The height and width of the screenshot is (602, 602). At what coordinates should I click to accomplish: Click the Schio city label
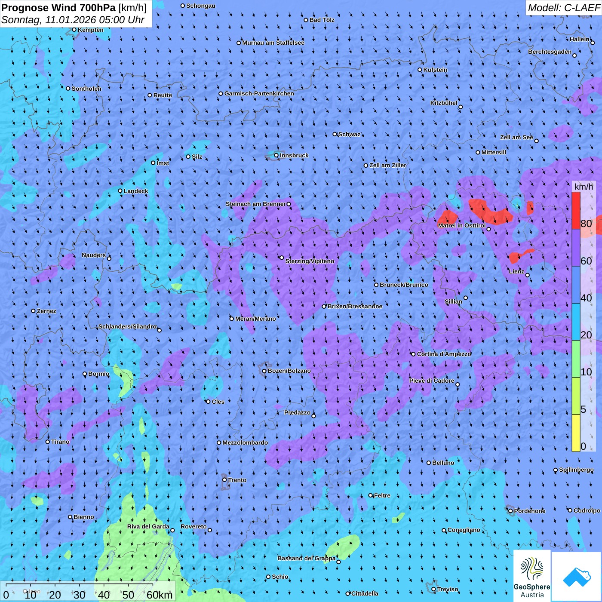pyautogui.click(x=280, y=577)
